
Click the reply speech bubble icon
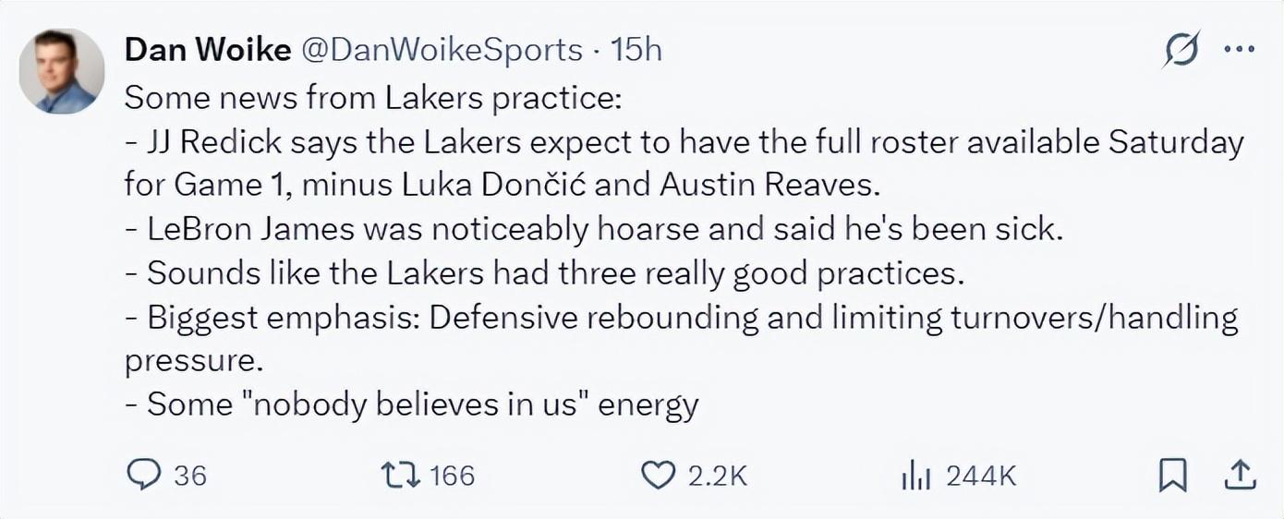click(x=144, y=475)
